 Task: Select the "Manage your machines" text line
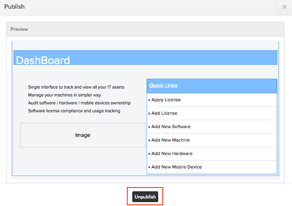pos(64,95)
